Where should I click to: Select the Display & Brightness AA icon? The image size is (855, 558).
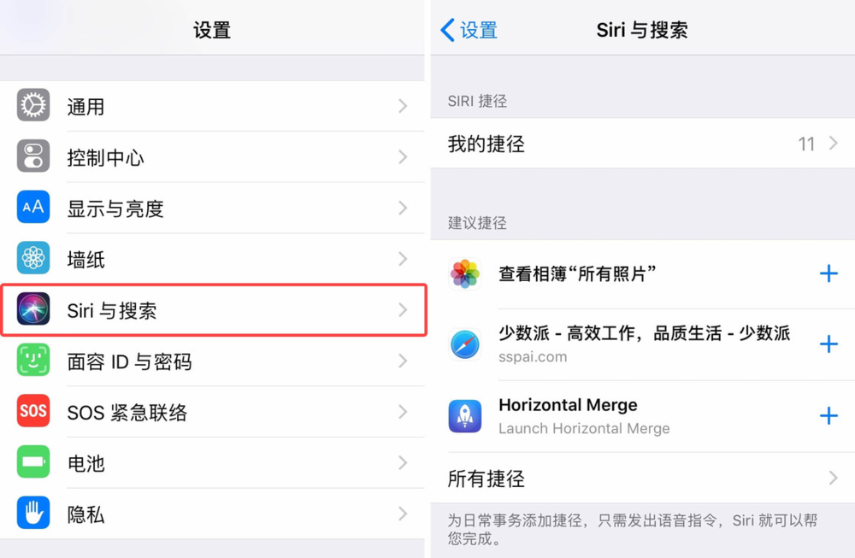33,207
